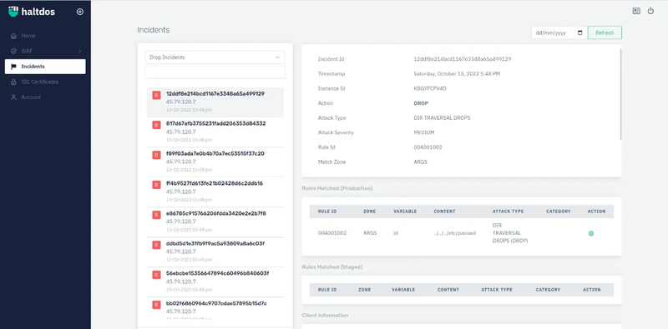Expand the WAF submenu chevron
The width and height of the screenshot is (668, 329).
[79, 51]
